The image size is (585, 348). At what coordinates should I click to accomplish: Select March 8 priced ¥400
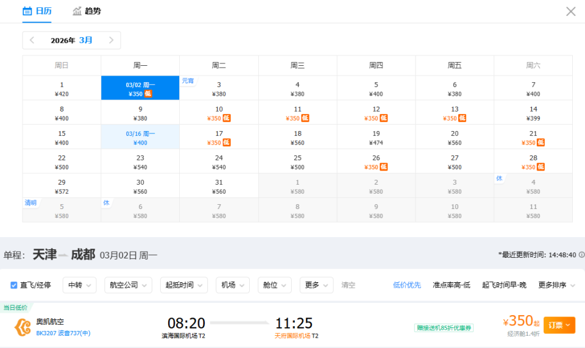pyautogui.click(x=62, y=113)
